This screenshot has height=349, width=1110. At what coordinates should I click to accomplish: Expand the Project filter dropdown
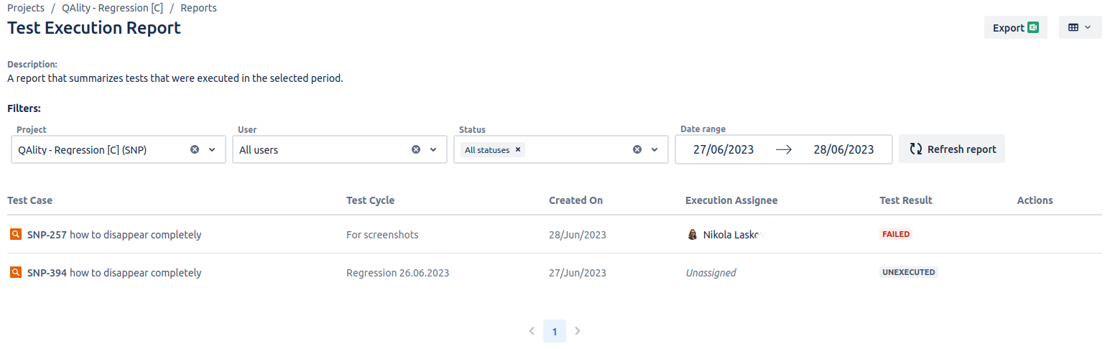pyautogui.click(x=212, y=149)
